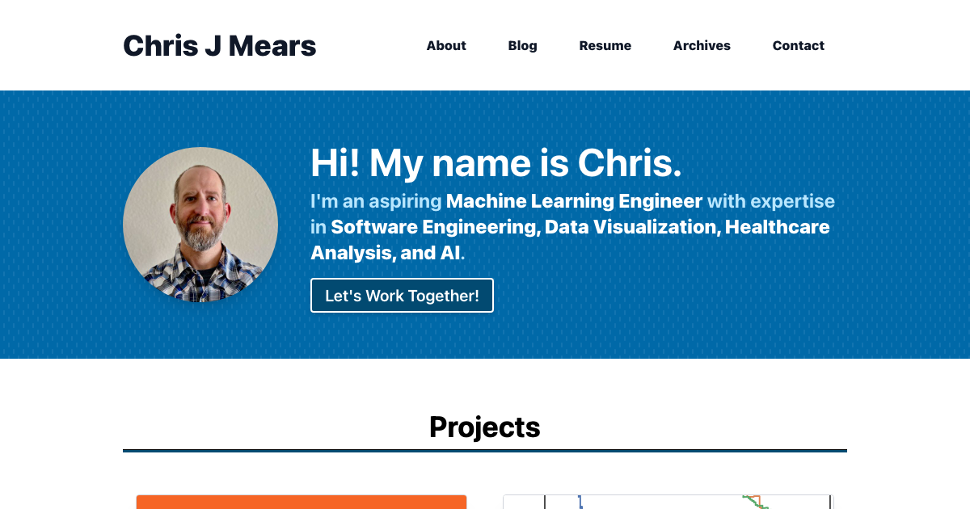Click the divider line under Projects

coord(484,450)
